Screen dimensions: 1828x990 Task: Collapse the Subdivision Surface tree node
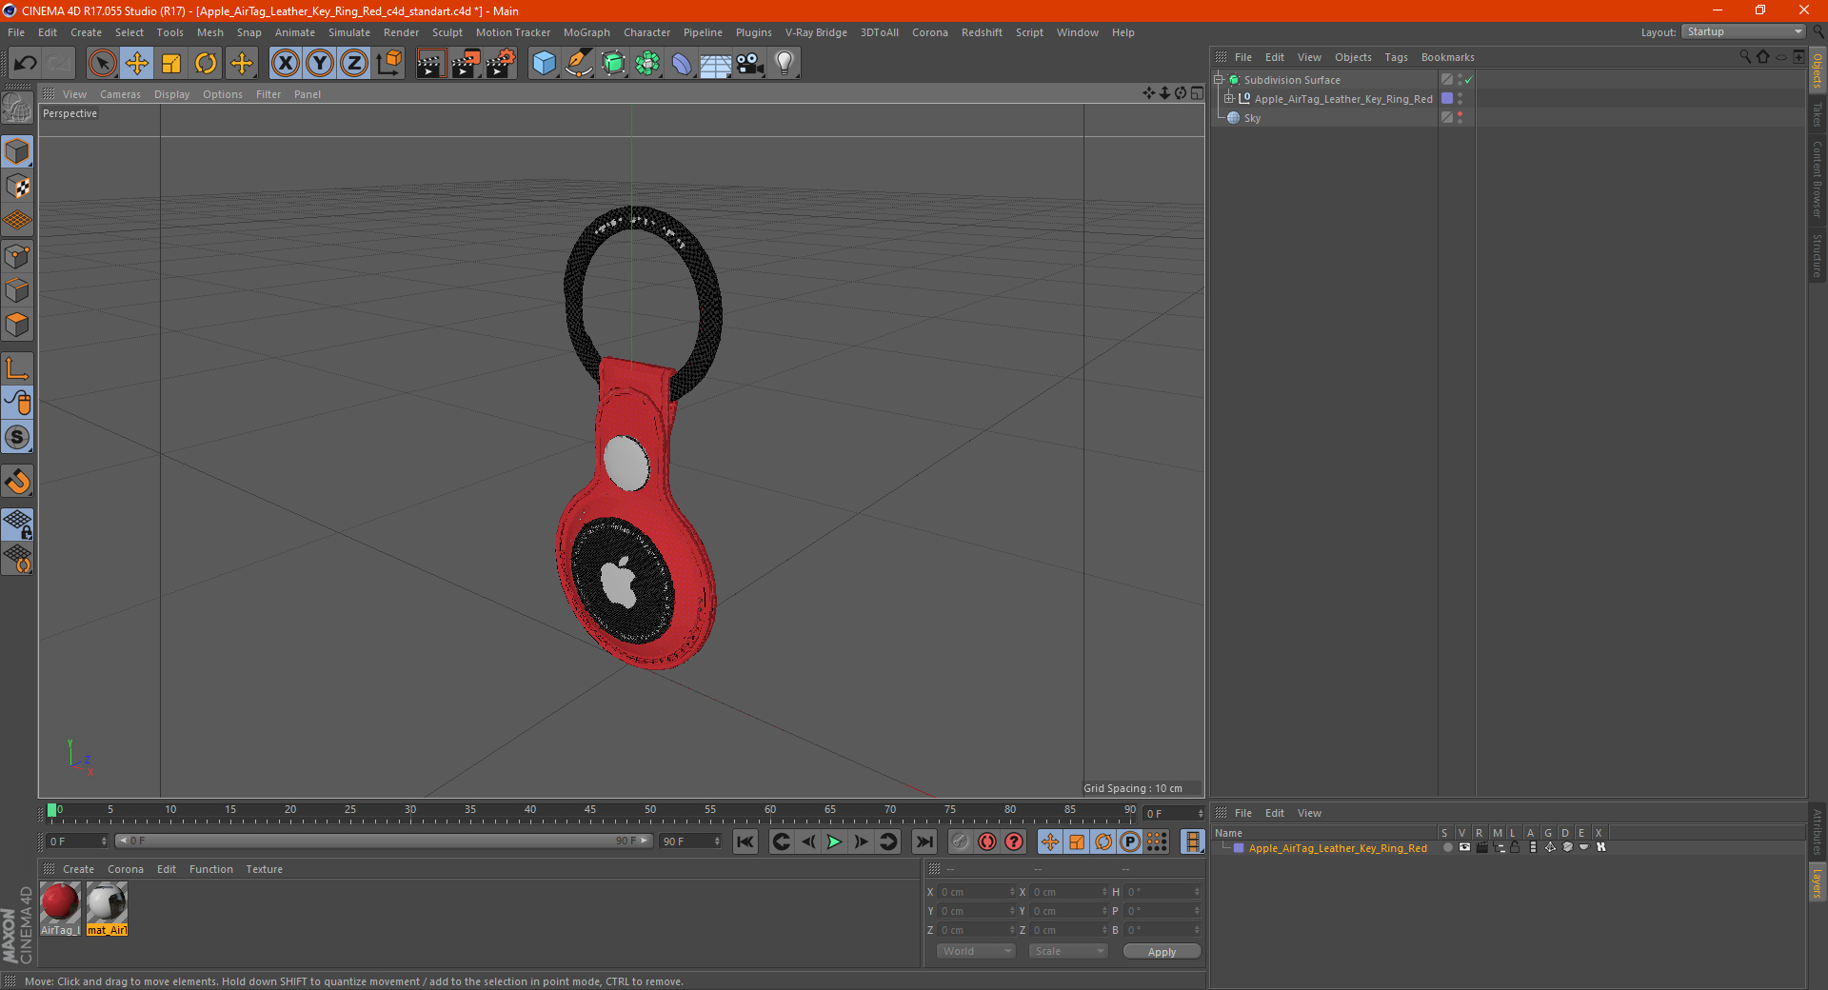(x=1219, y=80)
